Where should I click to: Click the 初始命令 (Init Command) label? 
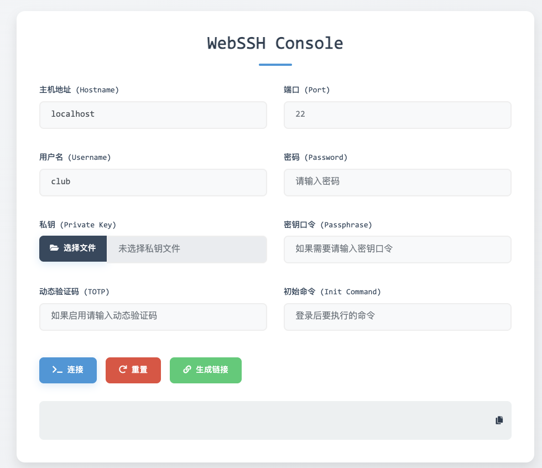point(332,292)
